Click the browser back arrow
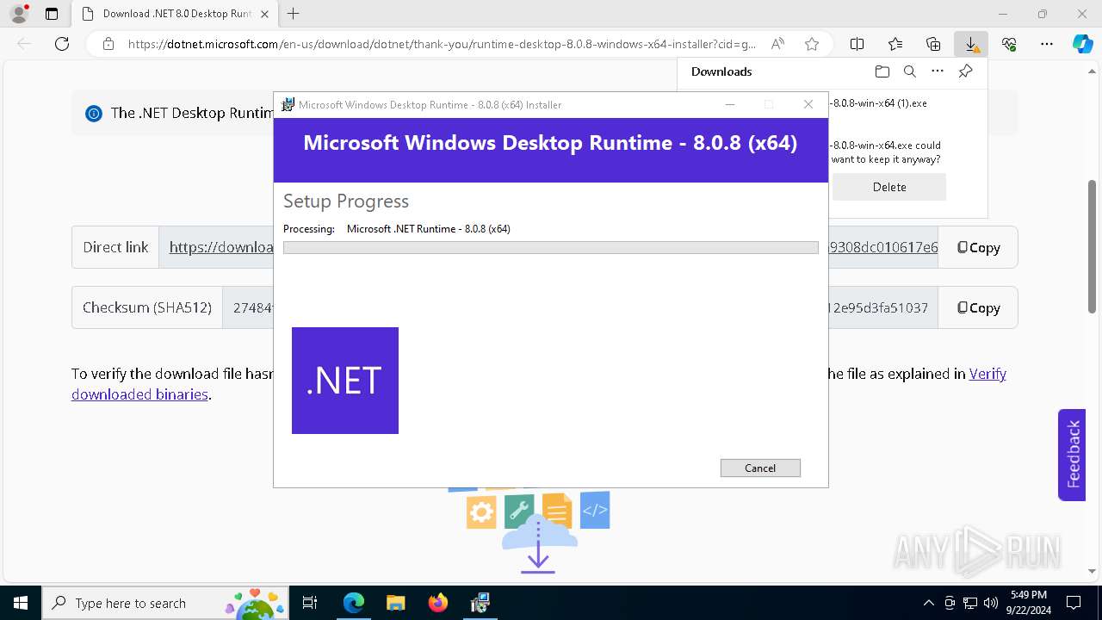This screenshot has height=620, width=1102. (24, 44)
